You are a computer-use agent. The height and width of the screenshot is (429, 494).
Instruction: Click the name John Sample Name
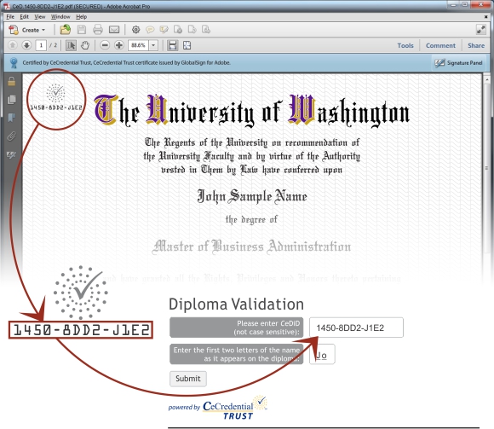(x=252, y=196)
